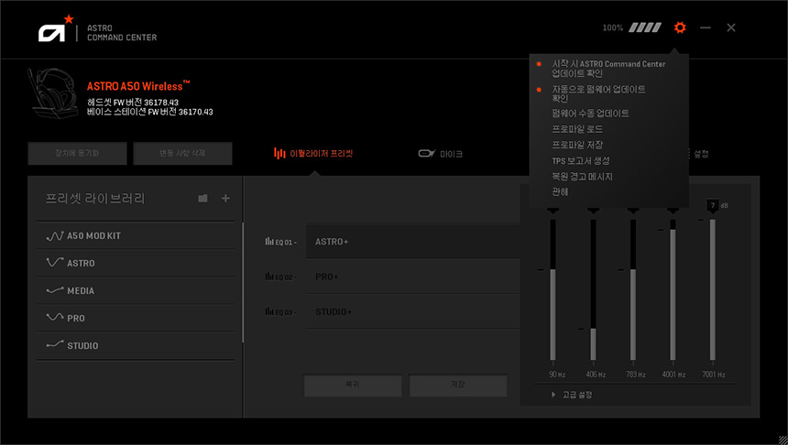
Task: Click the EQ 03 slot icon
Action: (269, 312)
